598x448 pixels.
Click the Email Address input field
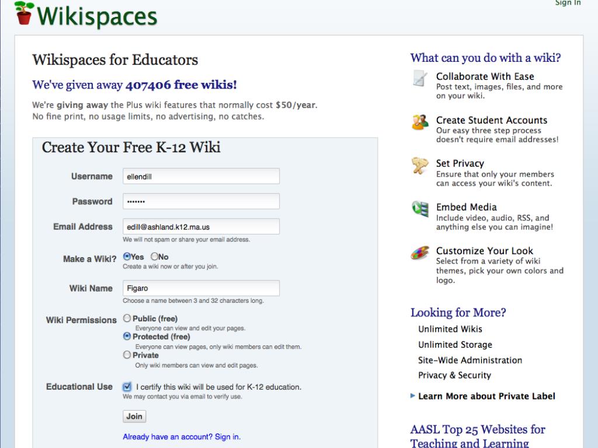[x=201, y=227]
